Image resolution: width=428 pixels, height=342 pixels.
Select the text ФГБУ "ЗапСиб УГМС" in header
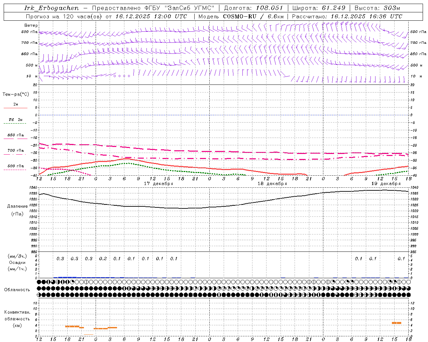(x=180, y=8)
